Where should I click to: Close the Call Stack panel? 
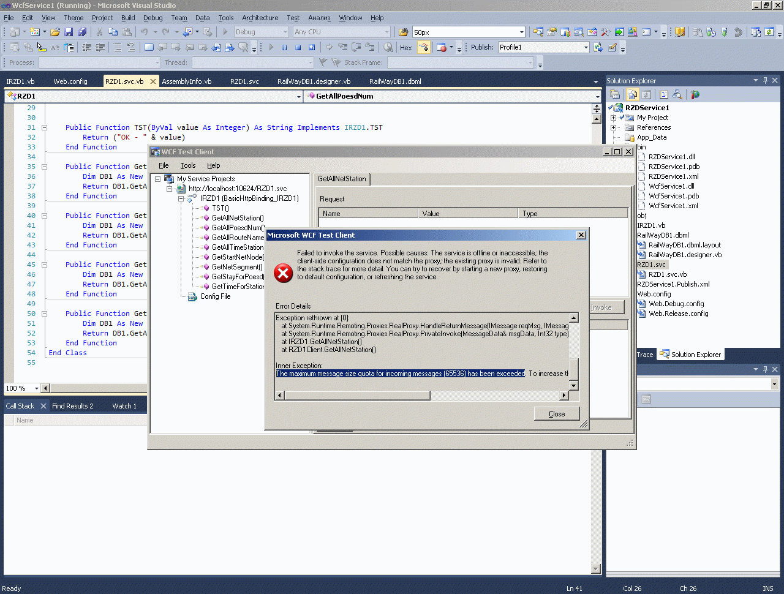pos(43,406)
